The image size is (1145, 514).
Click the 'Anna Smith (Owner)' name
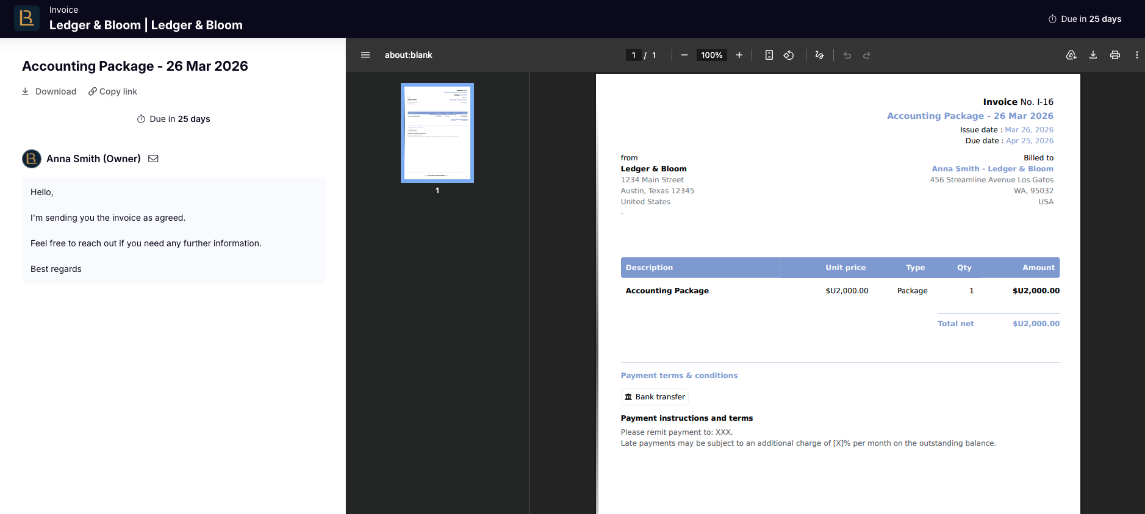93,159
